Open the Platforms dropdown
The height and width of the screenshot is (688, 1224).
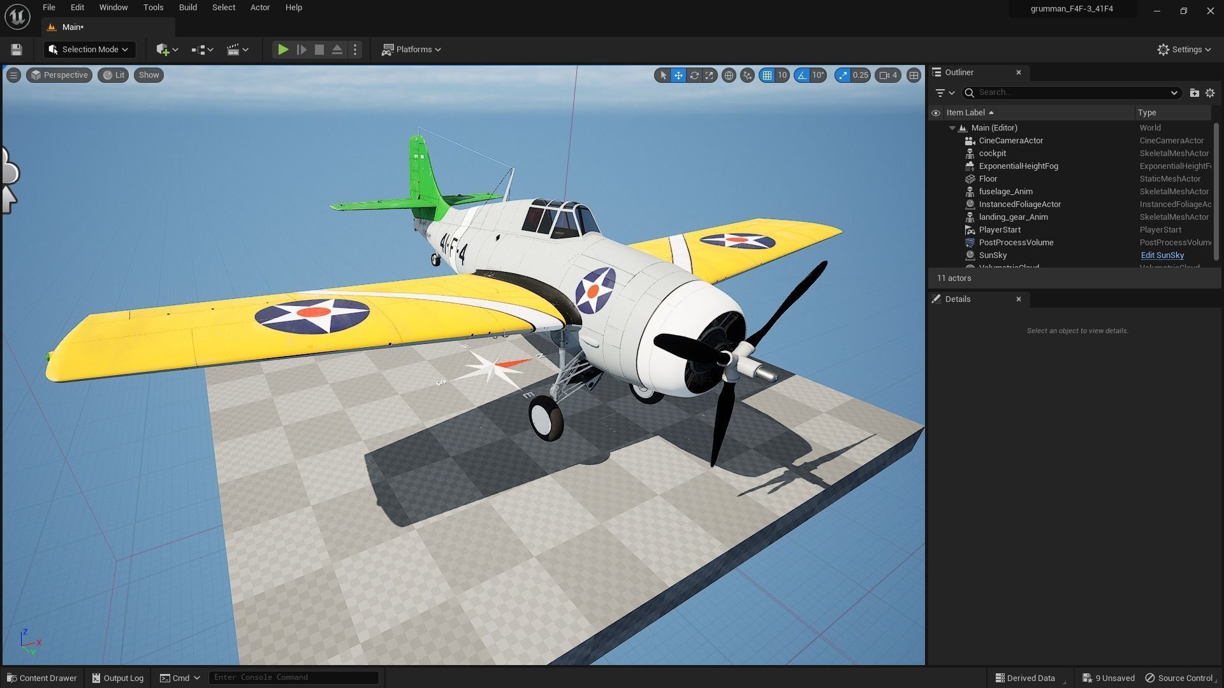click(x=411, y=50)
